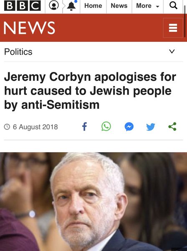Open the generic share icon

[172, 127]
